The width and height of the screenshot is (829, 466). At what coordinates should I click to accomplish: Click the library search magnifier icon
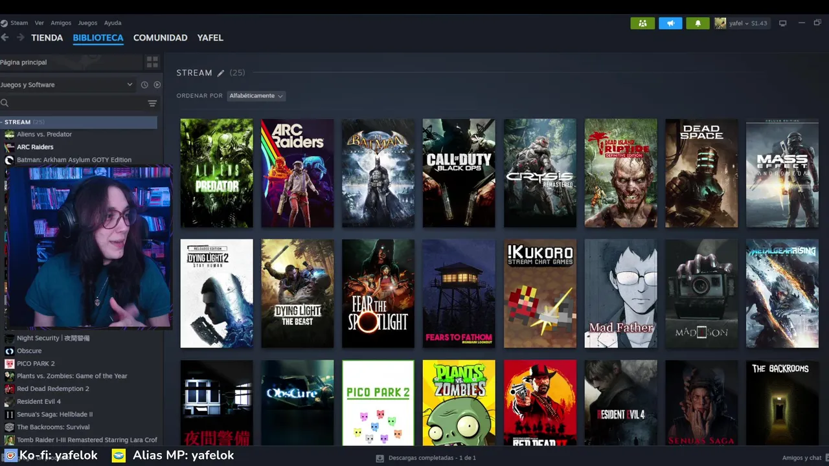(5, 103)
